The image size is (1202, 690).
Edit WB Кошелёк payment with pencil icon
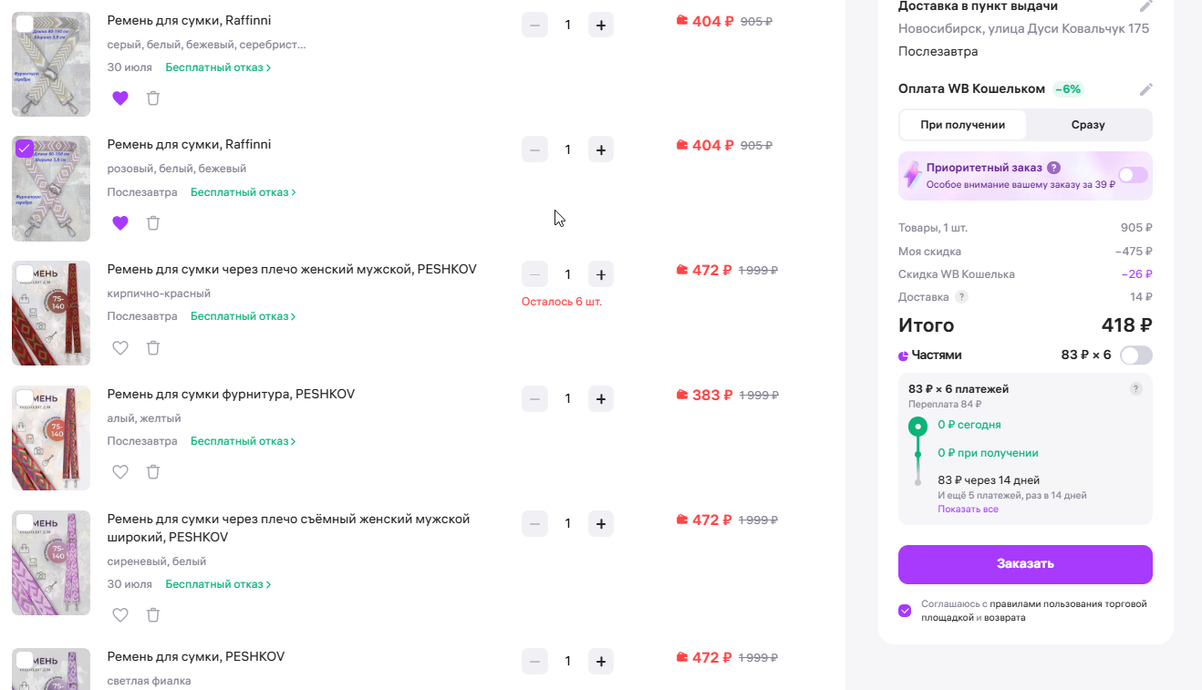(1146, 89)
